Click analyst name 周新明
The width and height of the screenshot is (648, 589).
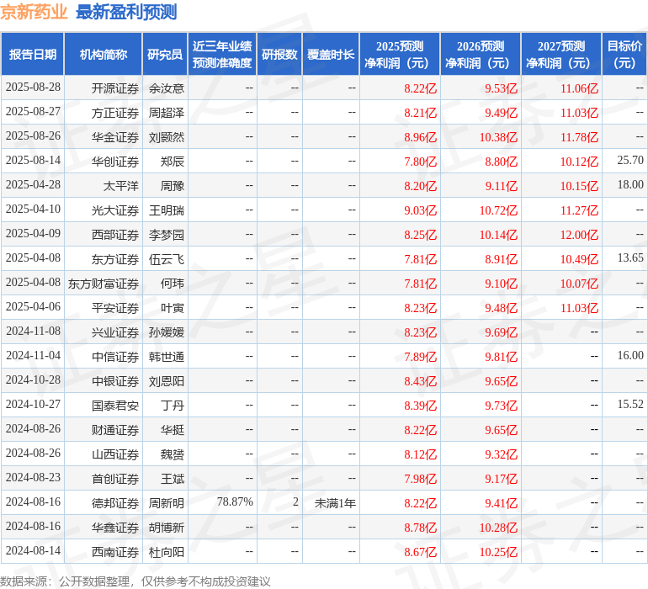167,503
